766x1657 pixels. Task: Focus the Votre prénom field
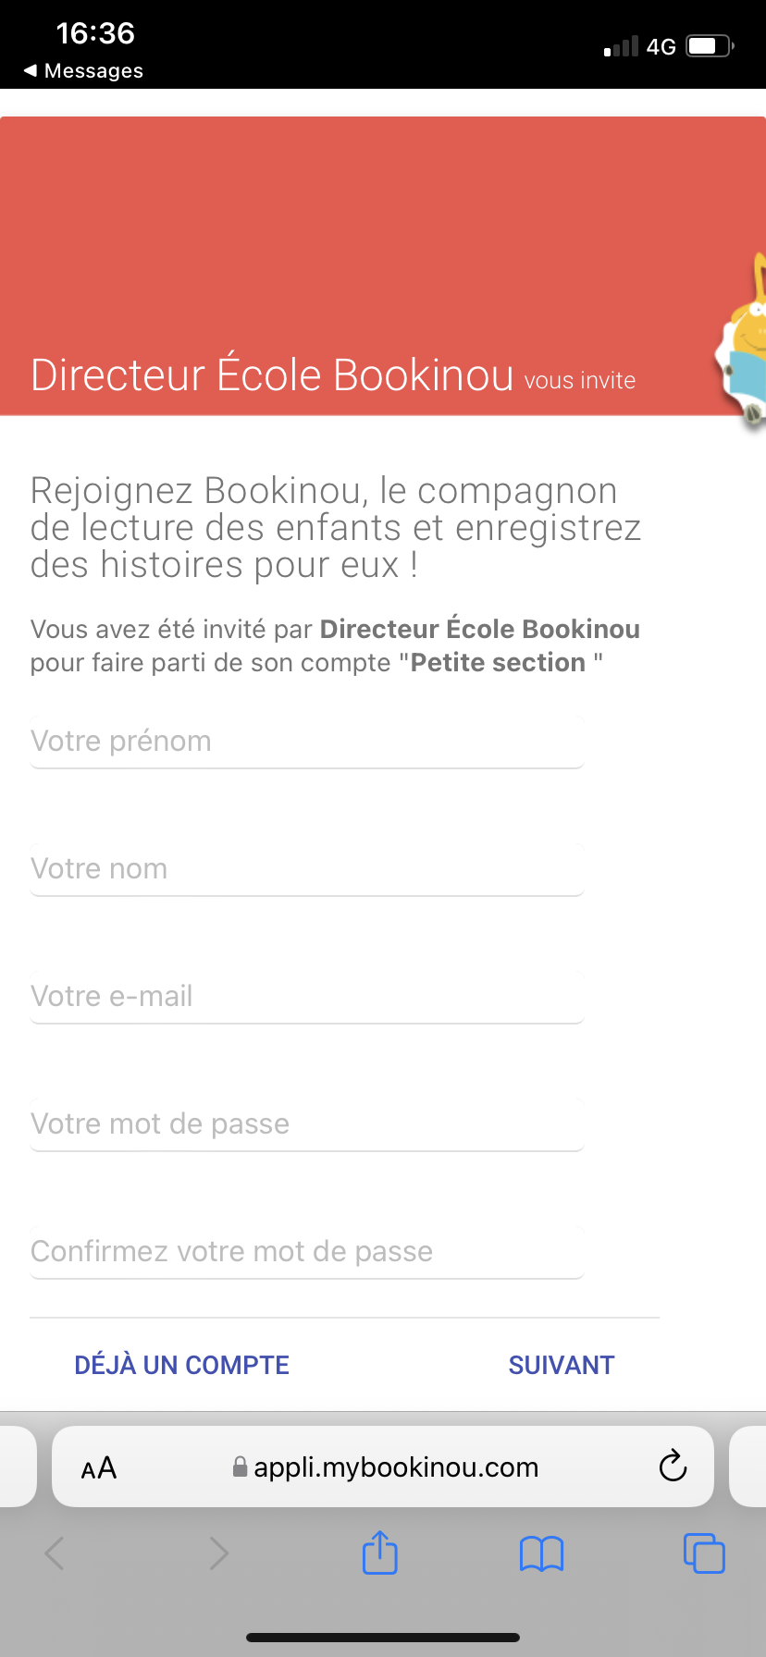307,742
